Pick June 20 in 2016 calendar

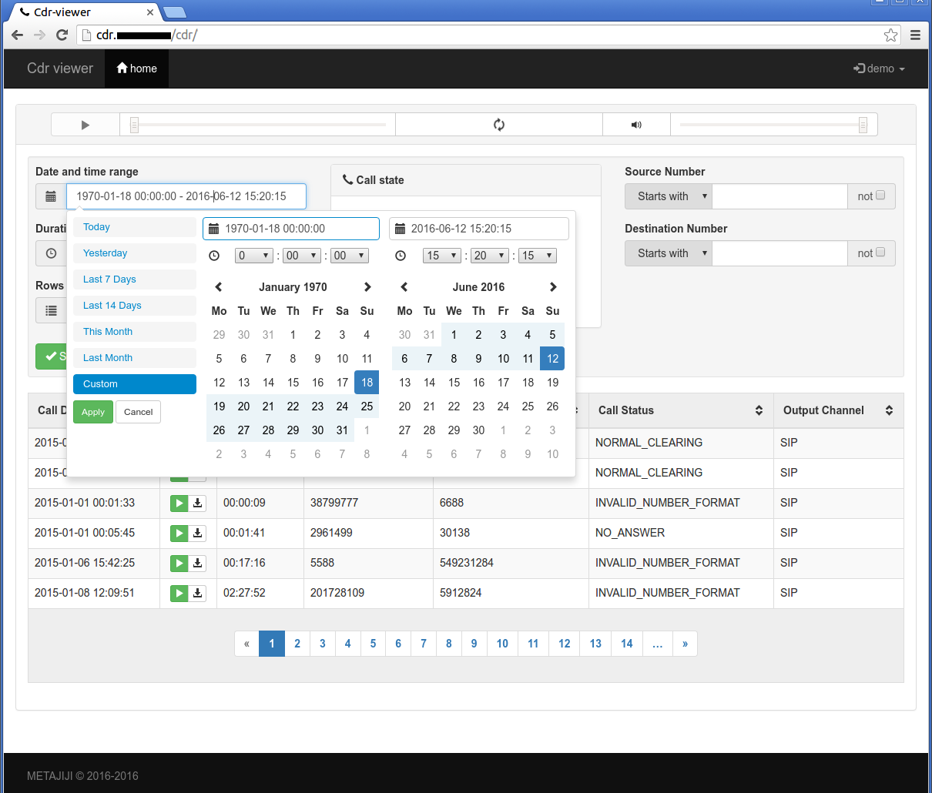[x=404, y=407]
